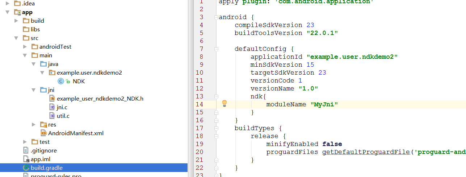
Task: Select jni.c file name in tree
Action: pos(62,107)
